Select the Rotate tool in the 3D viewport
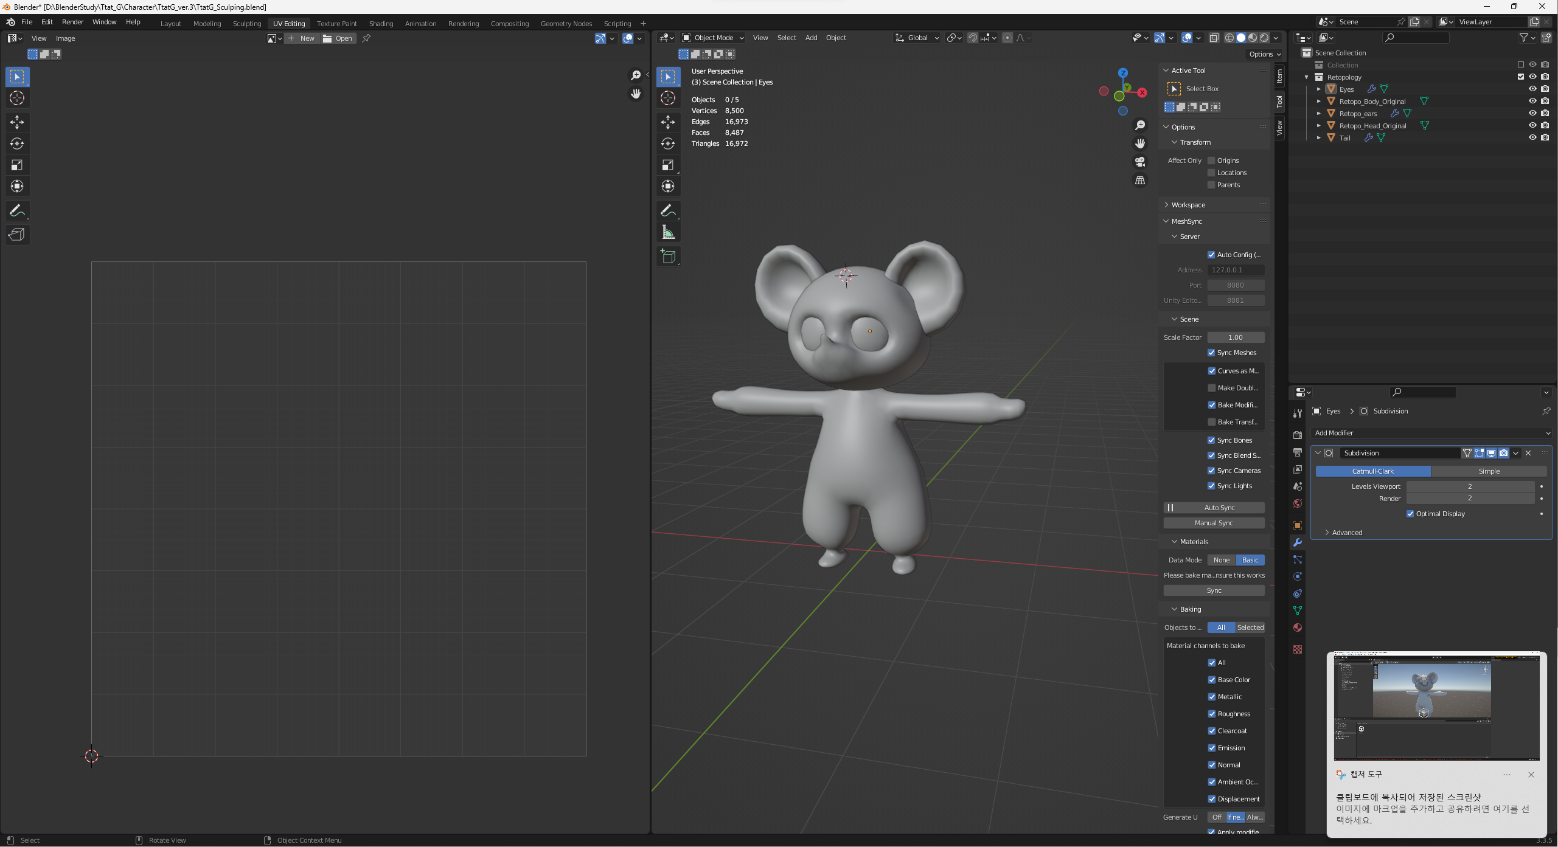The width and height of the screenshot is (1558, 847). click(668, 143)
